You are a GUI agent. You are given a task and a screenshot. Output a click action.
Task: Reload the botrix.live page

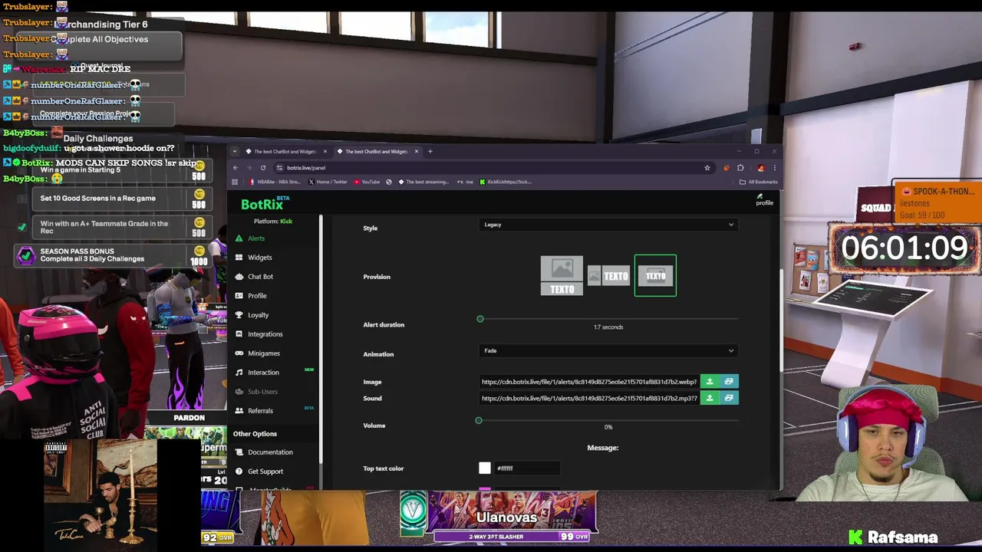pyautogui.click(x=263, y=168)
